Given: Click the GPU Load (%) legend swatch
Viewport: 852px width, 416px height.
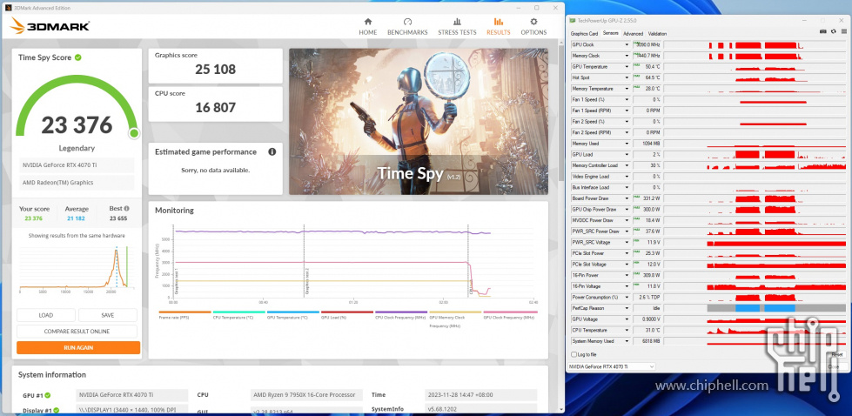Looking at the screenshot, I should point(346,312).
